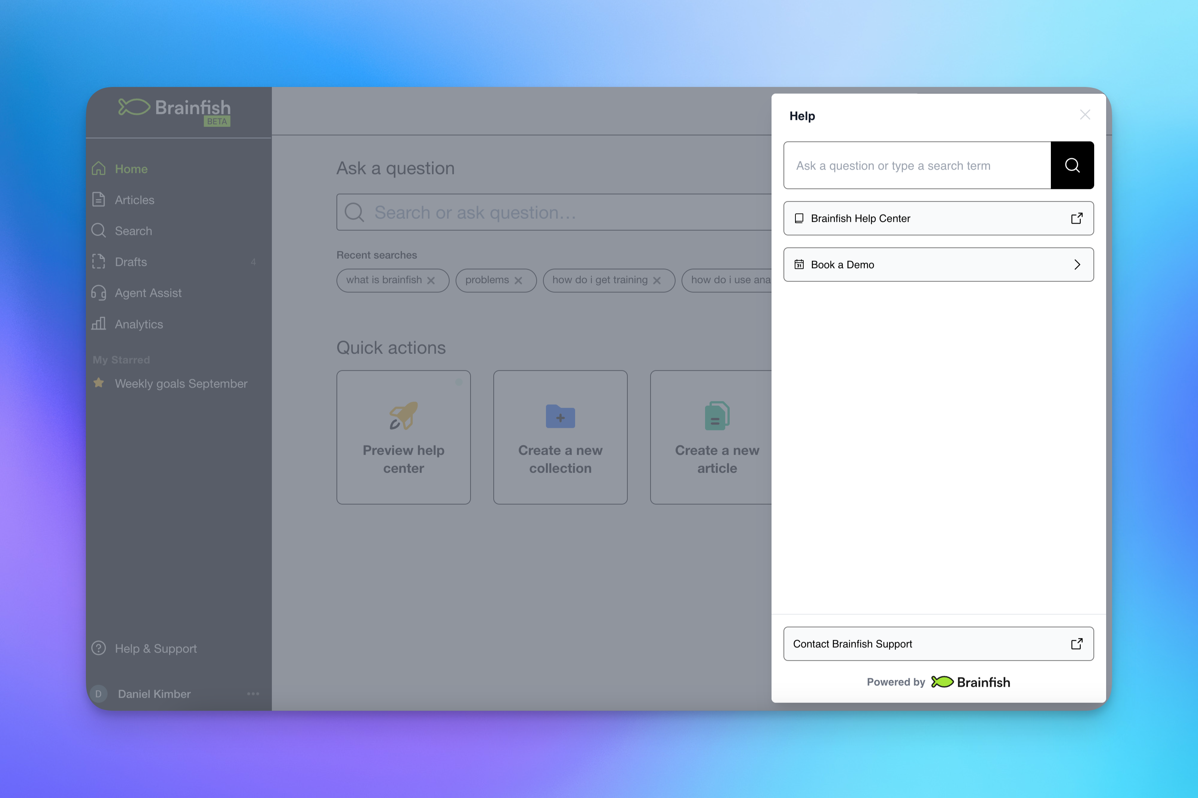The width and height of the screenshot is (1198, 798).
Task: Click the Agent Assist headset icon
Action: coord(99,293)
